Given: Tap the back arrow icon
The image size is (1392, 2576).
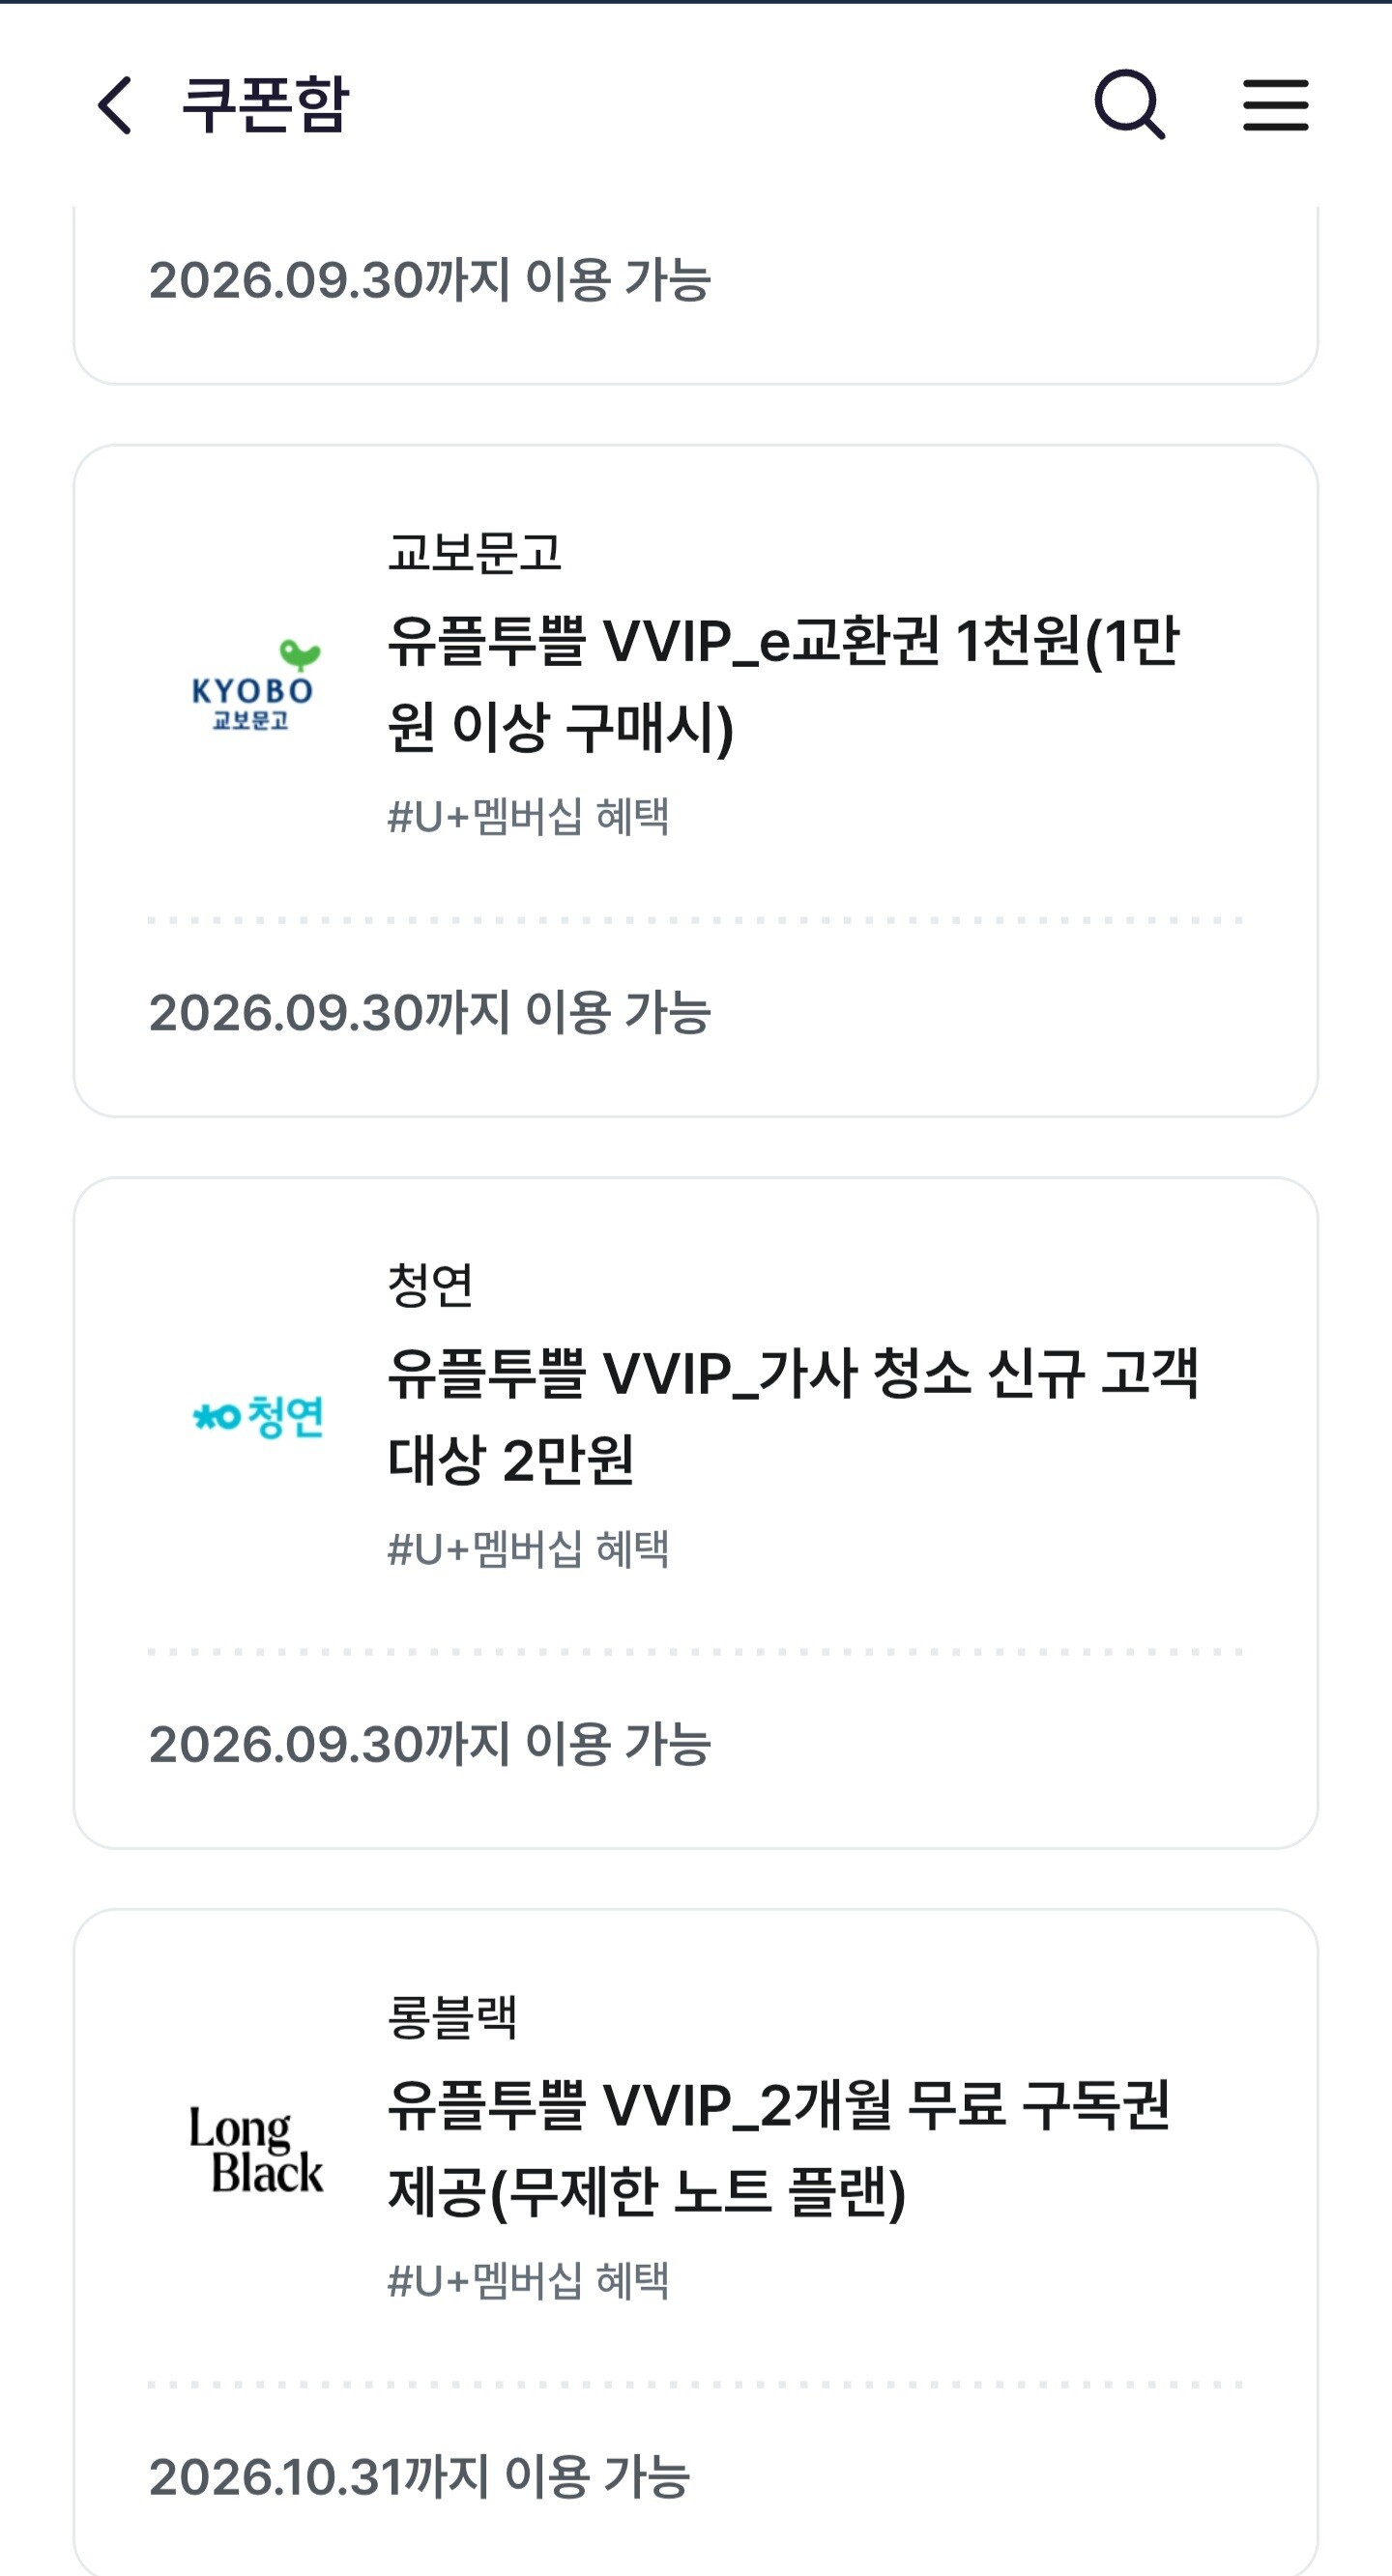Looking at the screenshot, I should [114, 105].
